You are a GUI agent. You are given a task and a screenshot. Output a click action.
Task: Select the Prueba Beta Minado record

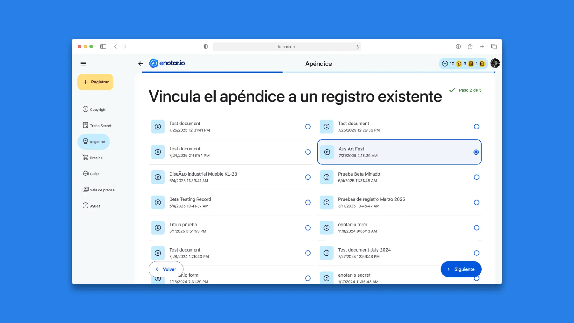pyautogui.click(x=477, y=177)
